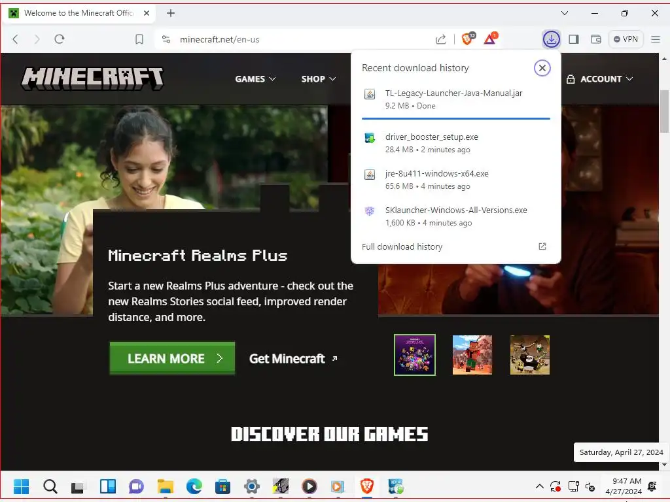The height and width of the screenshot is (502, 670).
Task: Select the Kung Fu Panda carousel thumbnail
Action: (530, 355)
